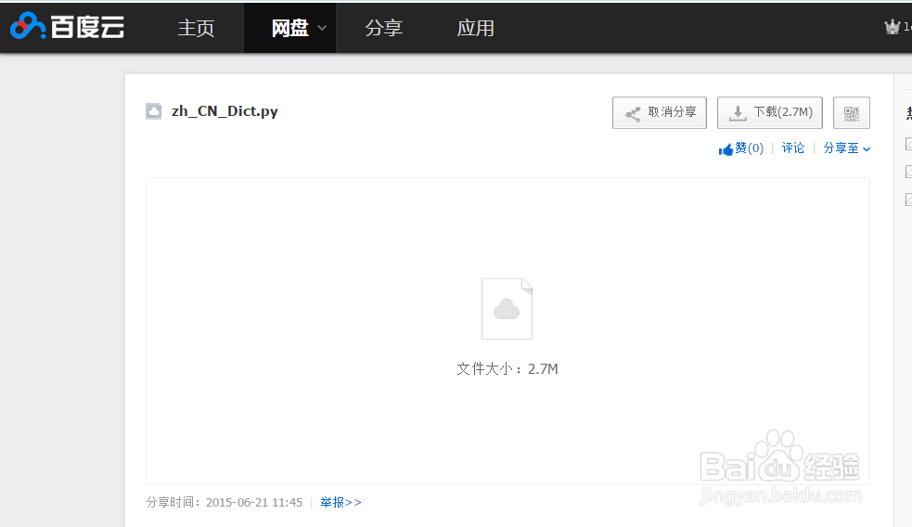This screenshot has height=527, width=912.
Task: Open the 应用 tab
Action: click(475, 28)
